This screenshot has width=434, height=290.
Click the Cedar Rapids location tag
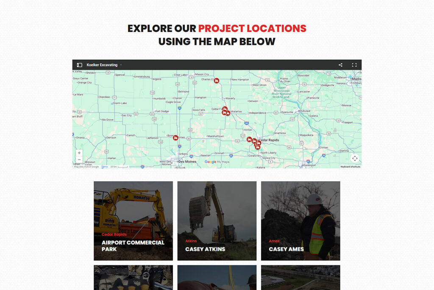pos(114,234)
